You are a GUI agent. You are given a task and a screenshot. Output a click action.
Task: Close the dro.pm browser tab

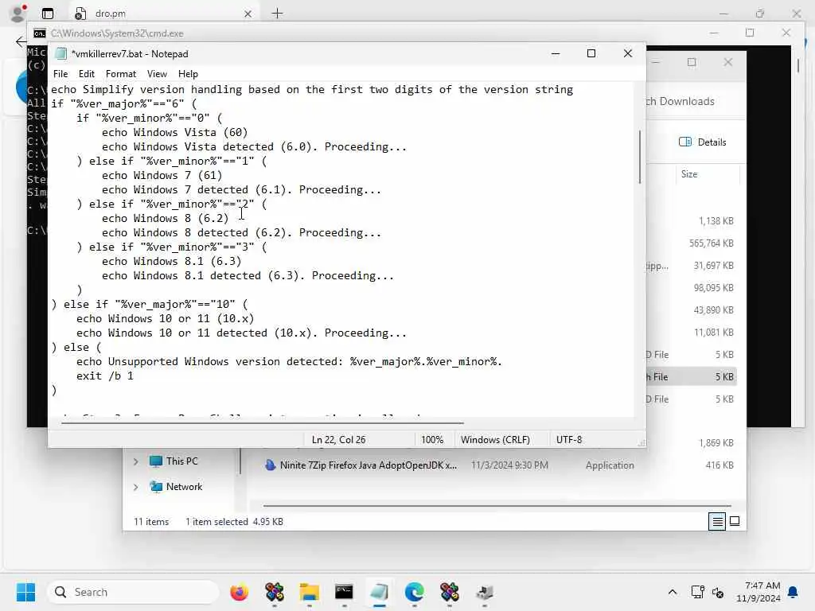248,14
